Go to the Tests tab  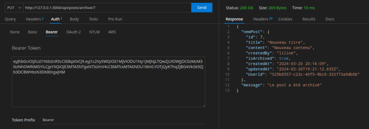93,19
